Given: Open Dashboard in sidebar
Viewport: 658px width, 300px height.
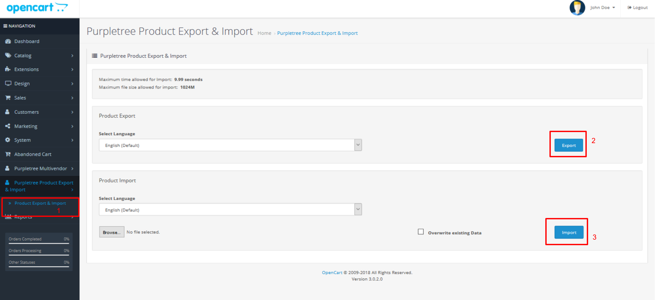Looking at the screenshot, I should point(40,41).
